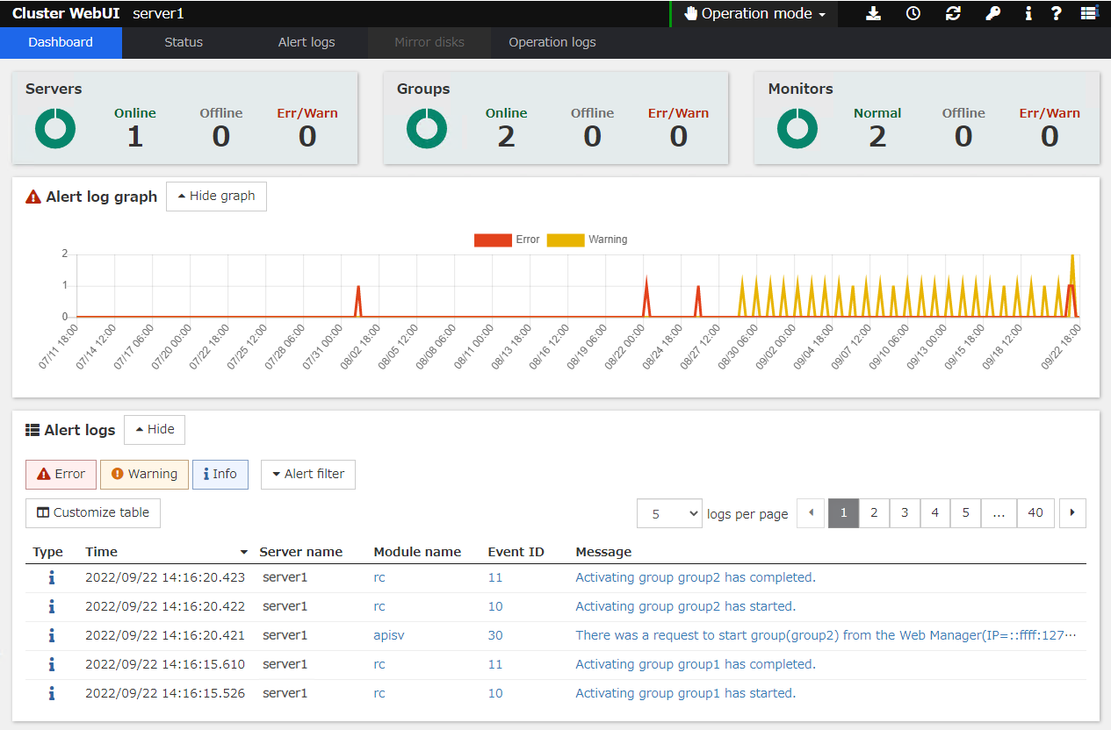Open the logs per page selector
This screenshot has height=730, width=1111.
[669, 514]
